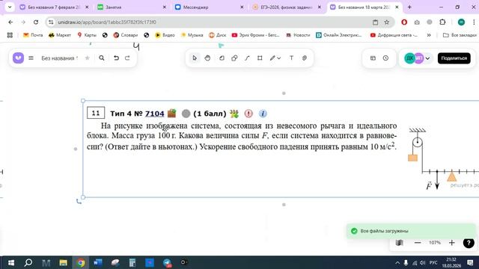Open the version history clock icon
This screenshot has height=269, width=479.
[x=386, y=58]
